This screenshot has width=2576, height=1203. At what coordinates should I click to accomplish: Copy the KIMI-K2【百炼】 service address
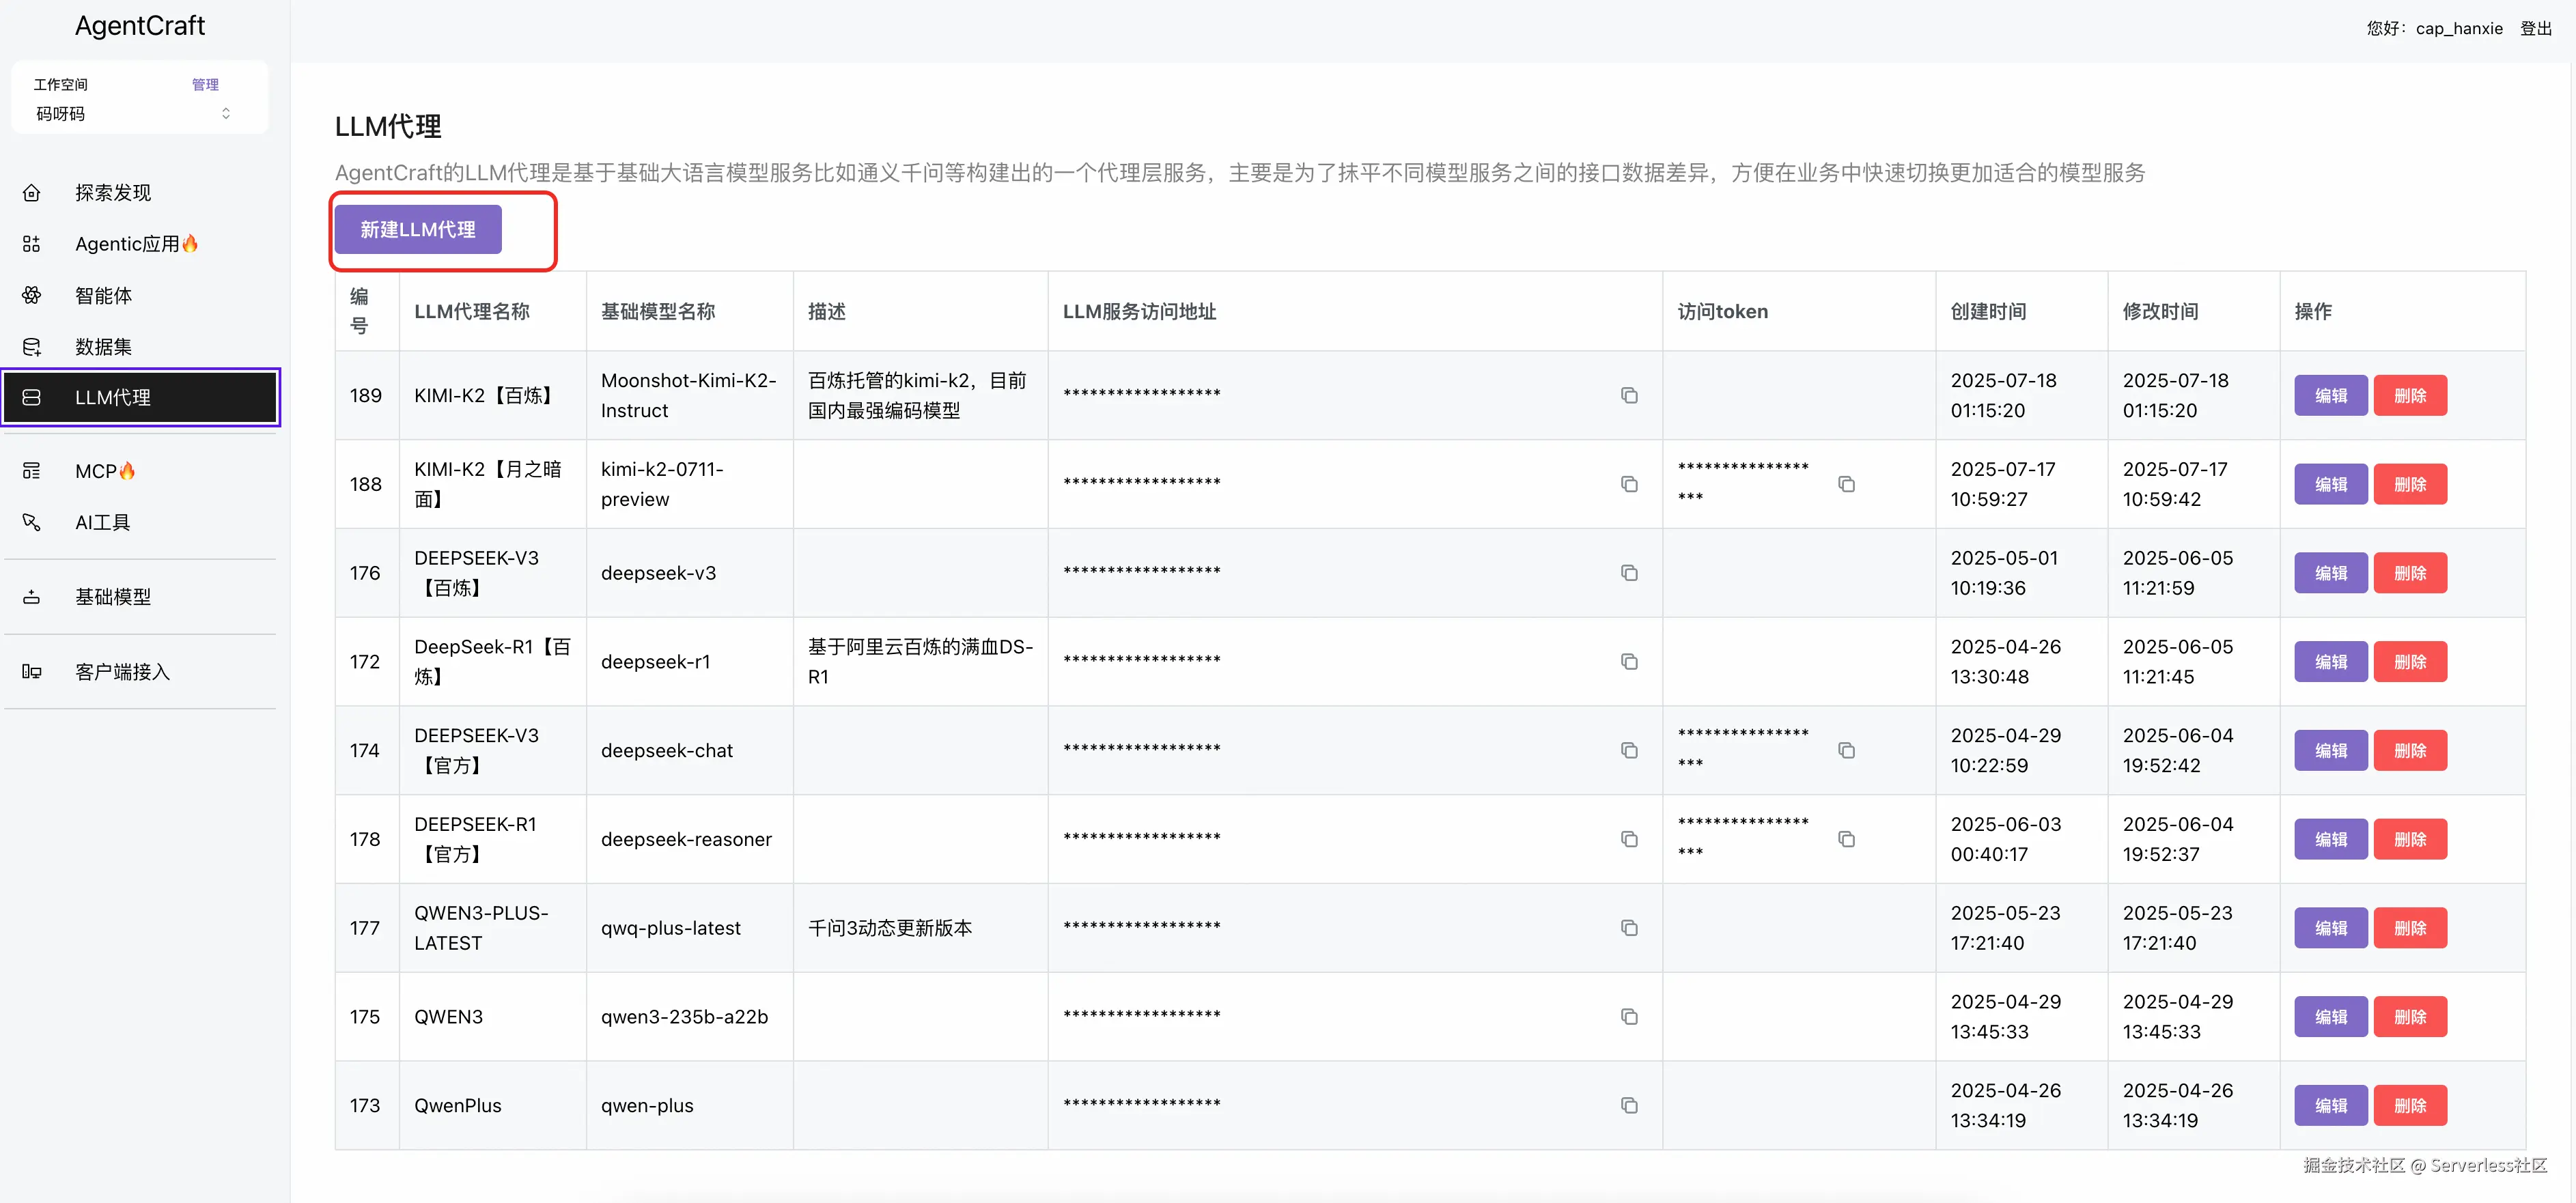tap(1629, 395)
